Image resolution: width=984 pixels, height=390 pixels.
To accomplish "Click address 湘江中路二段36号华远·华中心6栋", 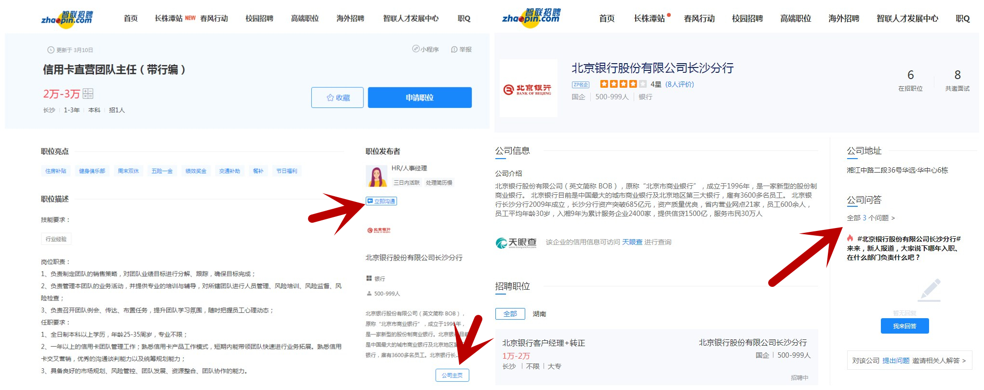I will [x=897, y=170].
